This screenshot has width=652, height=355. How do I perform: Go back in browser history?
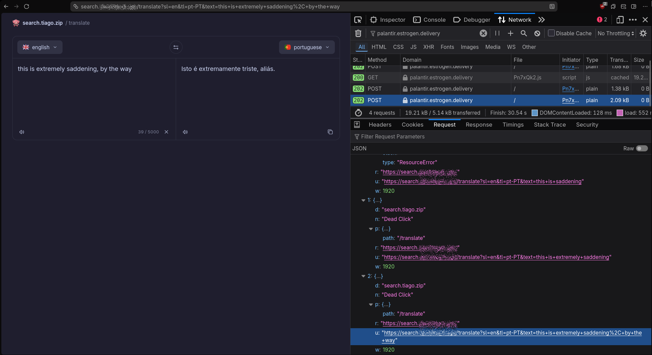[x=6, y=6]
